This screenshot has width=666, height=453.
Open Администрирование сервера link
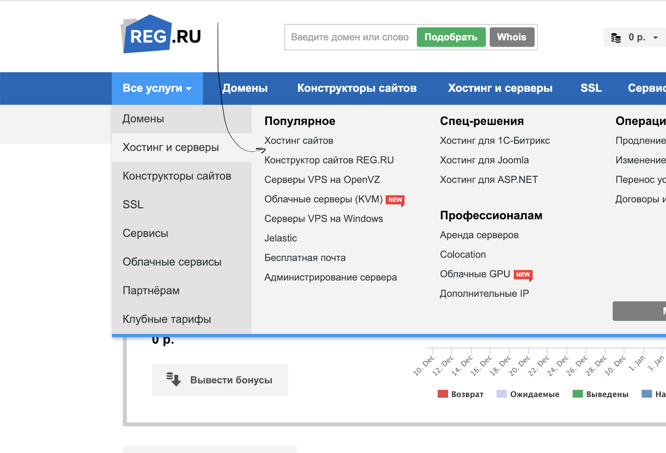(x=331, y=277)
